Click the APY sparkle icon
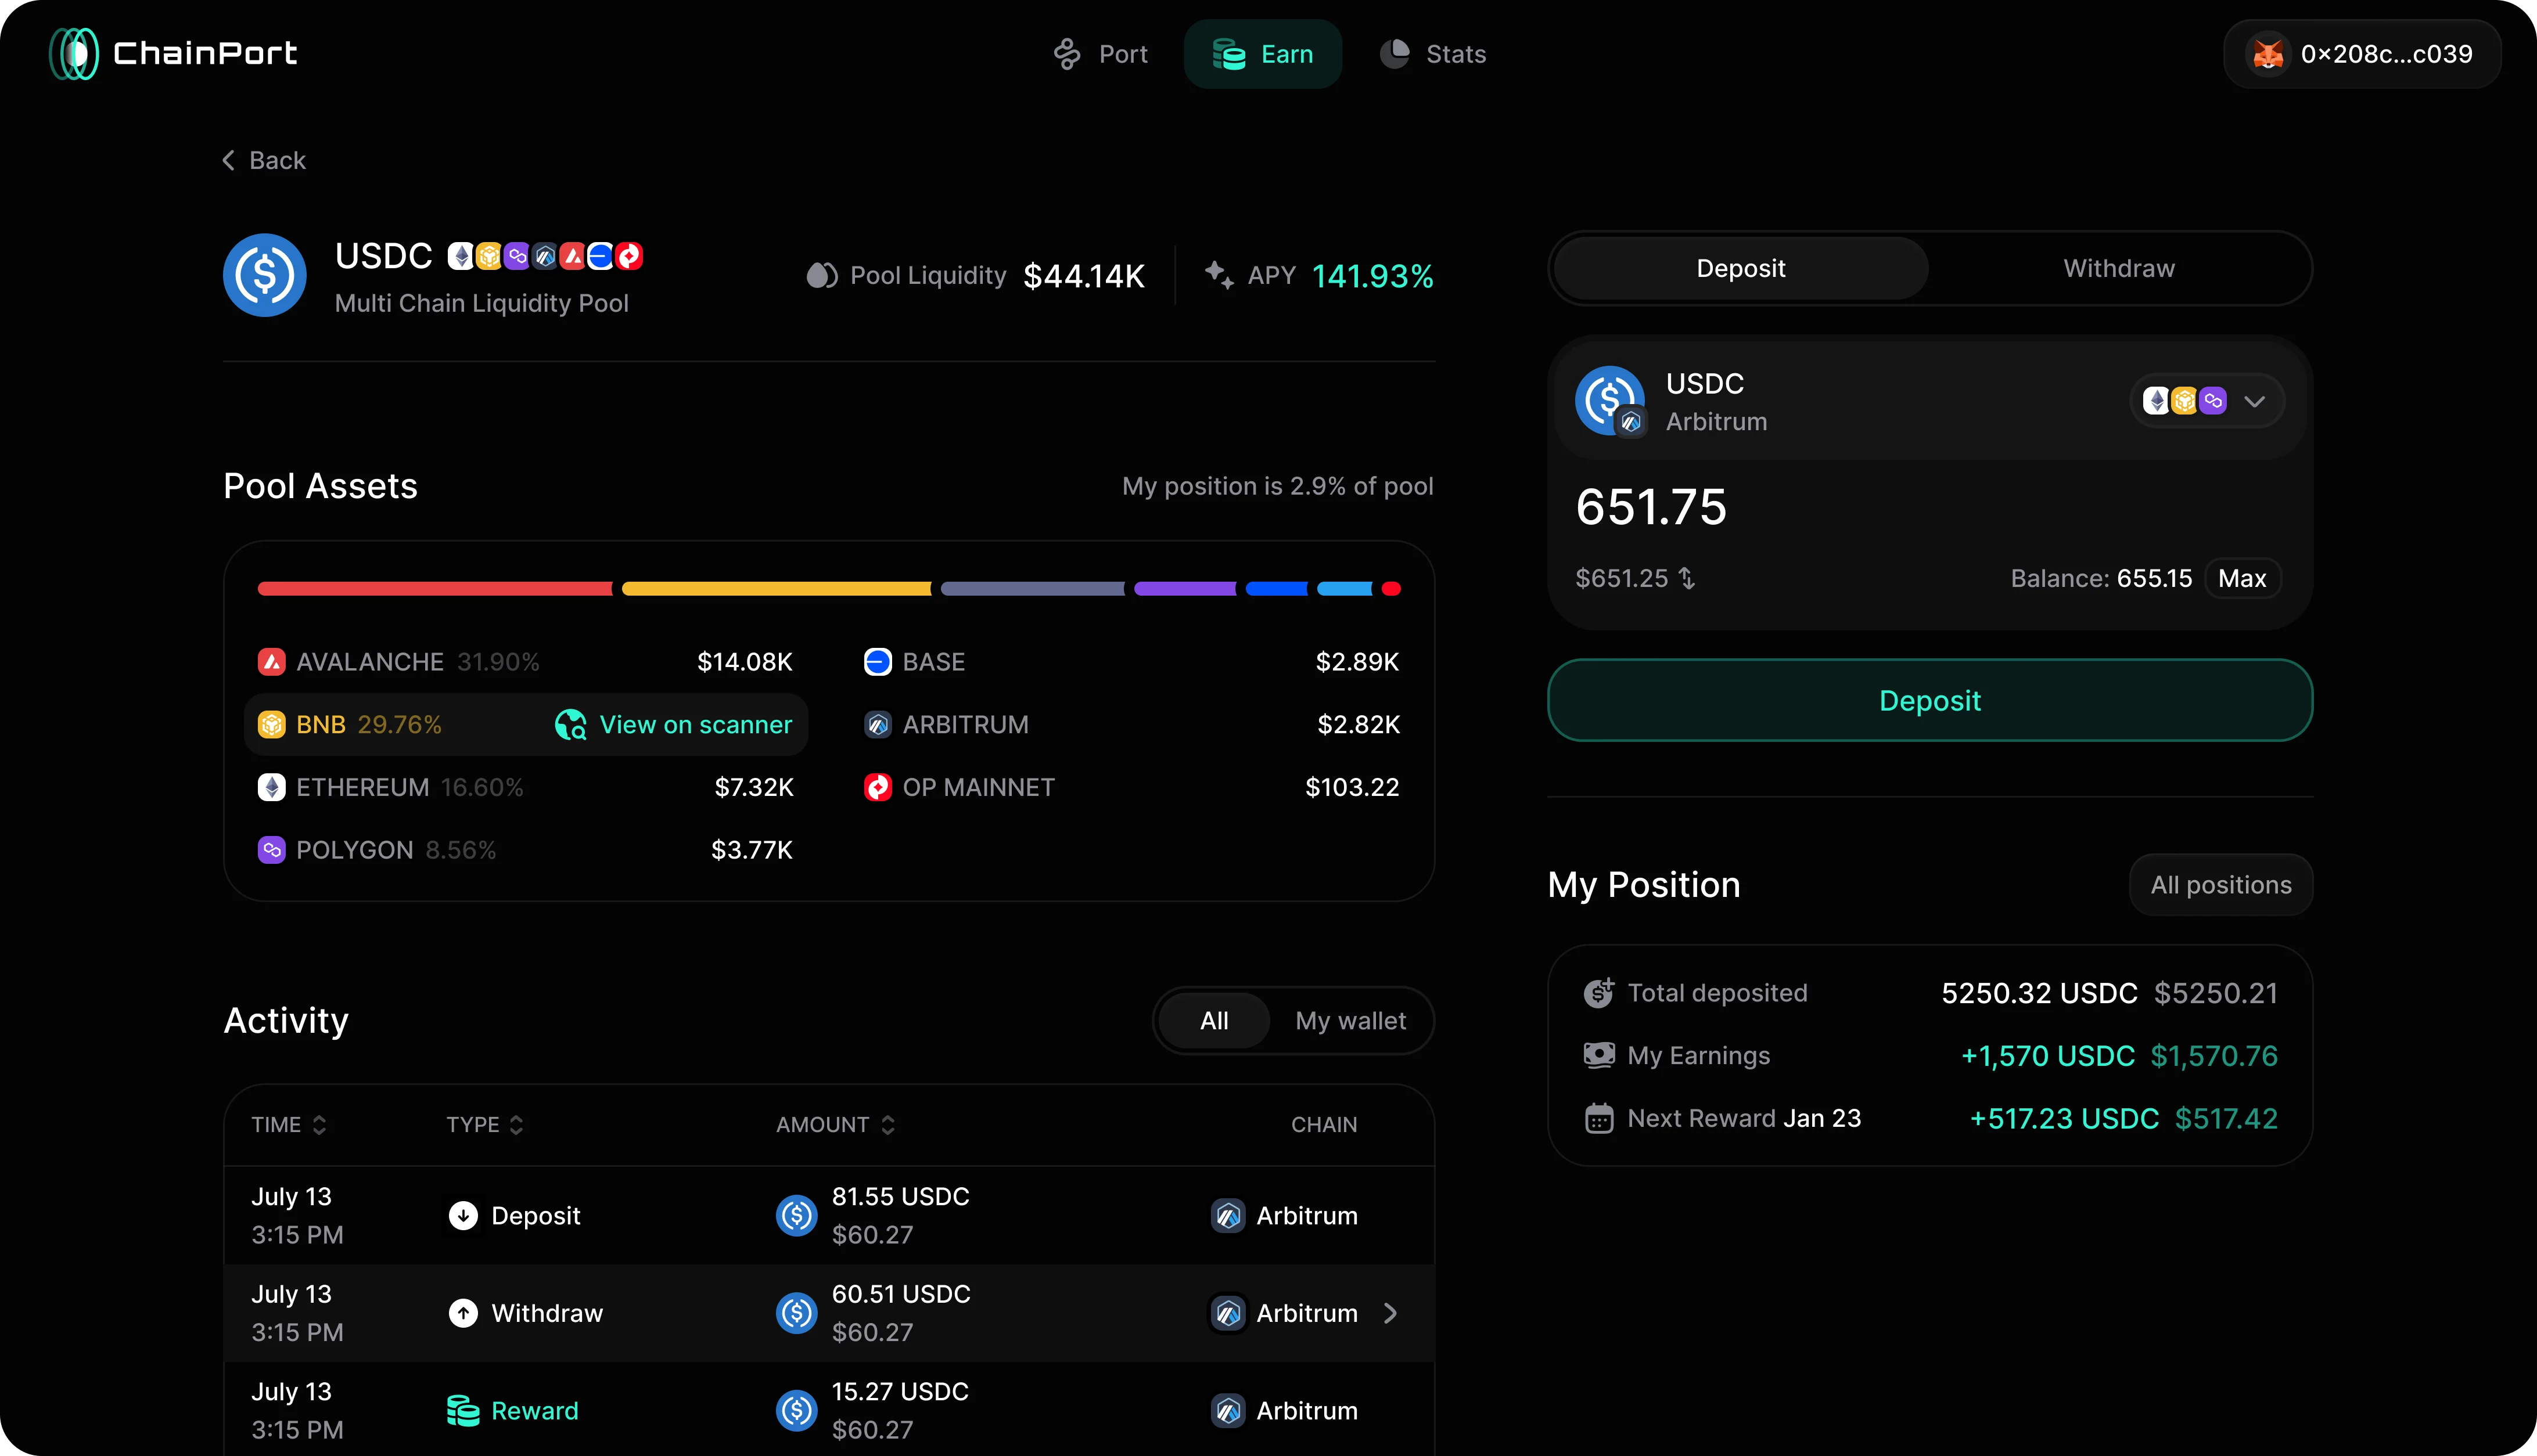This screenshot has width=2537, height=1456. (1219, 274)
